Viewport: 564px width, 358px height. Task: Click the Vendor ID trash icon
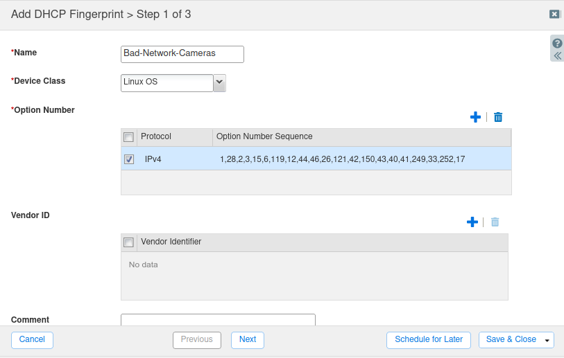495,222
